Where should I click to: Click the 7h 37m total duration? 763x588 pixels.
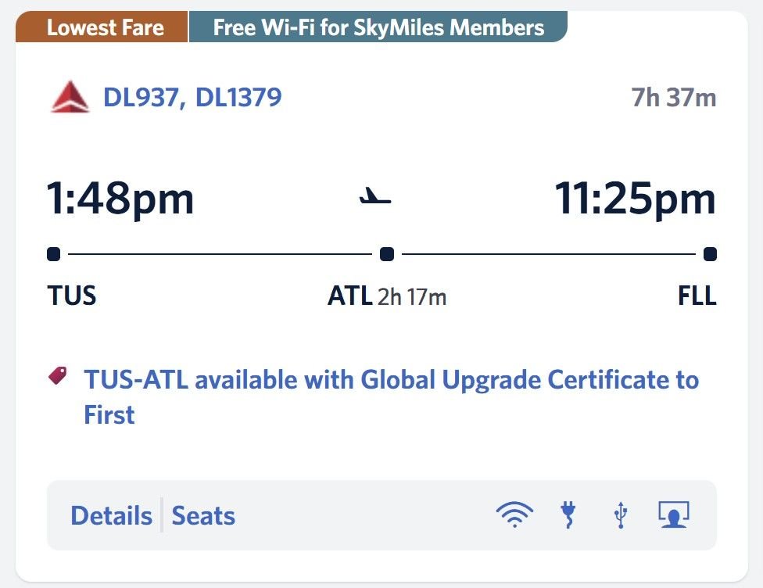click(674, 99)
